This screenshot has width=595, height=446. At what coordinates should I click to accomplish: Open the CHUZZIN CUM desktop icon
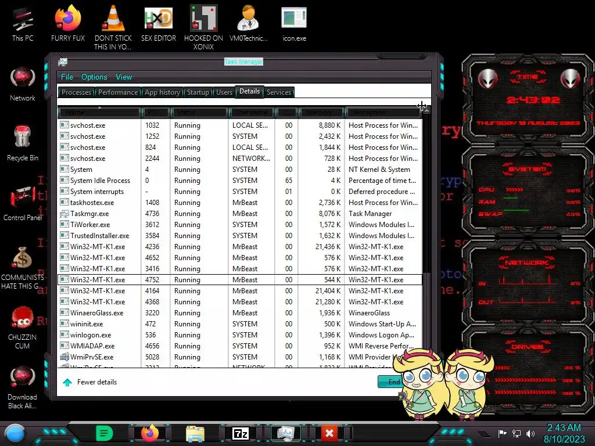pos(23,328)
